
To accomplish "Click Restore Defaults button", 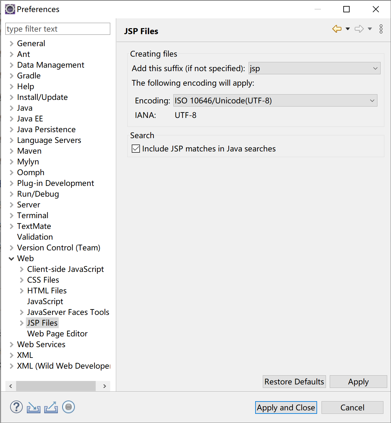I will (294, 382).
